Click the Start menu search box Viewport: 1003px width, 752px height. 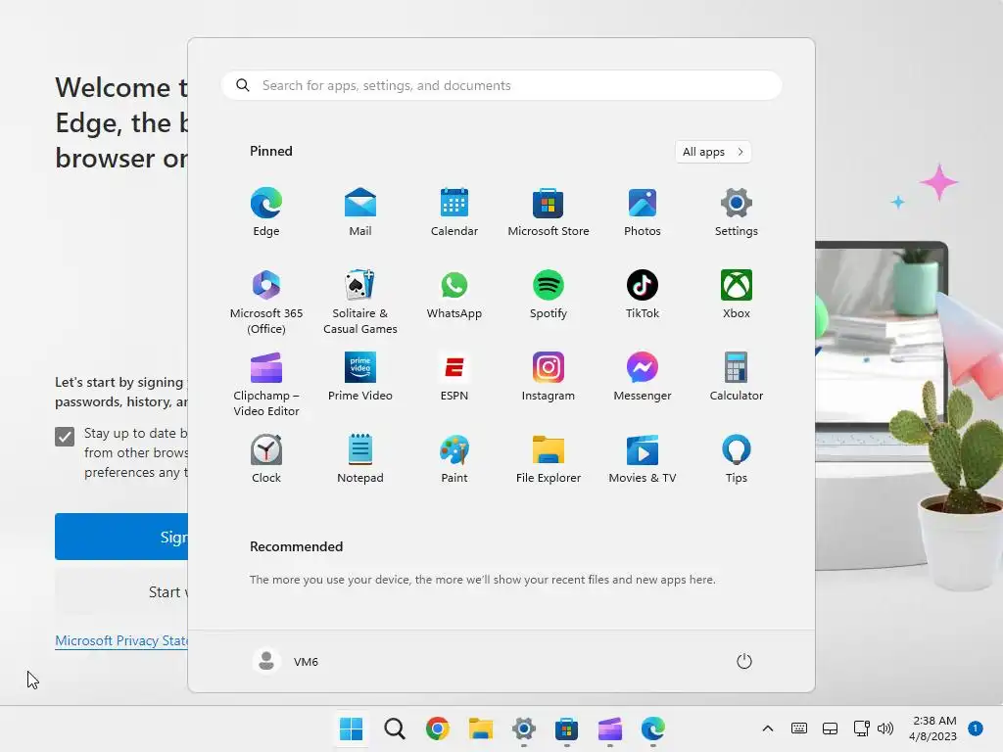[501, 86]
